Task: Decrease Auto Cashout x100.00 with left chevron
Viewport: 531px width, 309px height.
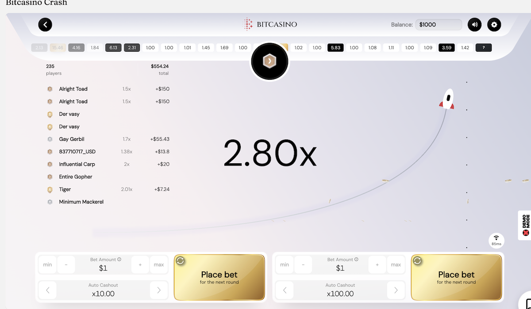Action: [x=284, y=290]
